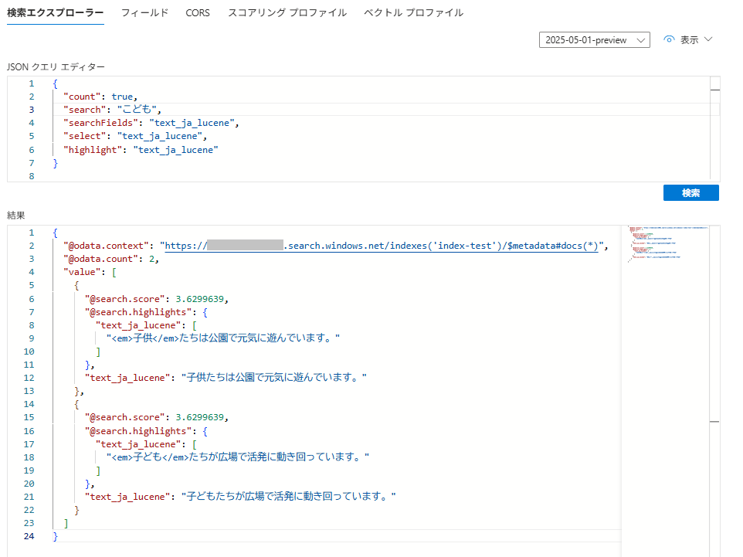Click the "highlight" line in the query editor
Screen dimensions: 743x557
tap(141, 150)
